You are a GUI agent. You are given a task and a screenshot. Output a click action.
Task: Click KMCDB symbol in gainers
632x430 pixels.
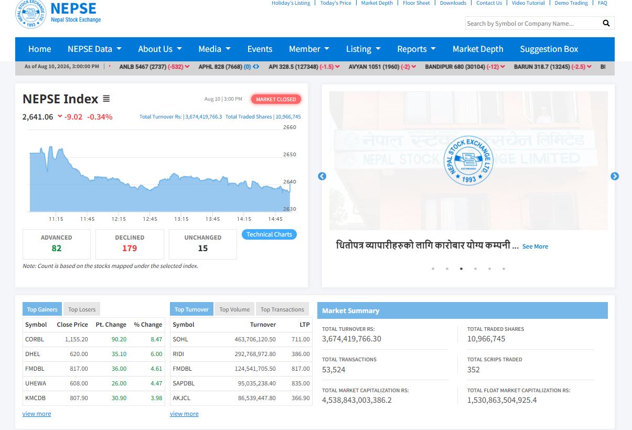click(x=35, y=398)
